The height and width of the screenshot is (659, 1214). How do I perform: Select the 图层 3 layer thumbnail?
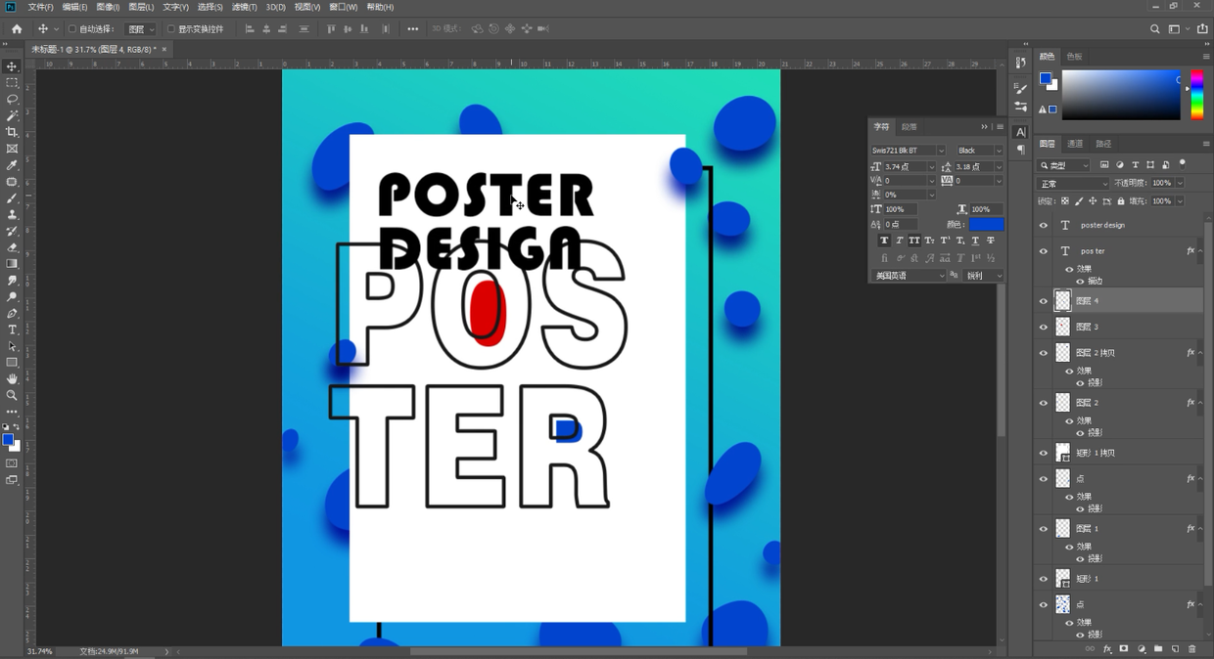(x=1063, y=327)
